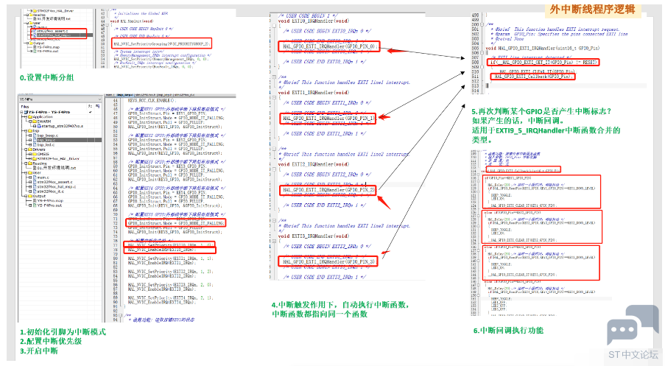The width and height of the screenshot is (665, 366).
Task: Click the __HAL_GPIO_EXTI_GET_IT if-statement line
Action: (543, 63)
